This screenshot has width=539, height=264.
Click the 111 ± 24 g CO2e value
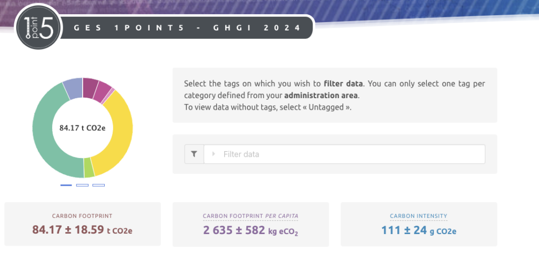(x=418, y=229)
